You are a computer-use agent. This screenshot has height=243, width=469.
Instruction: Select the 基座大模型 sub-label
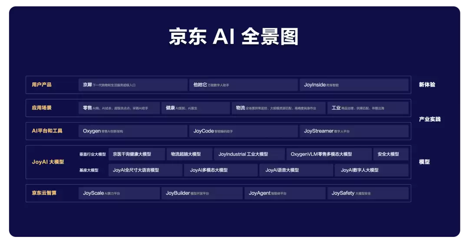point(89,170)
